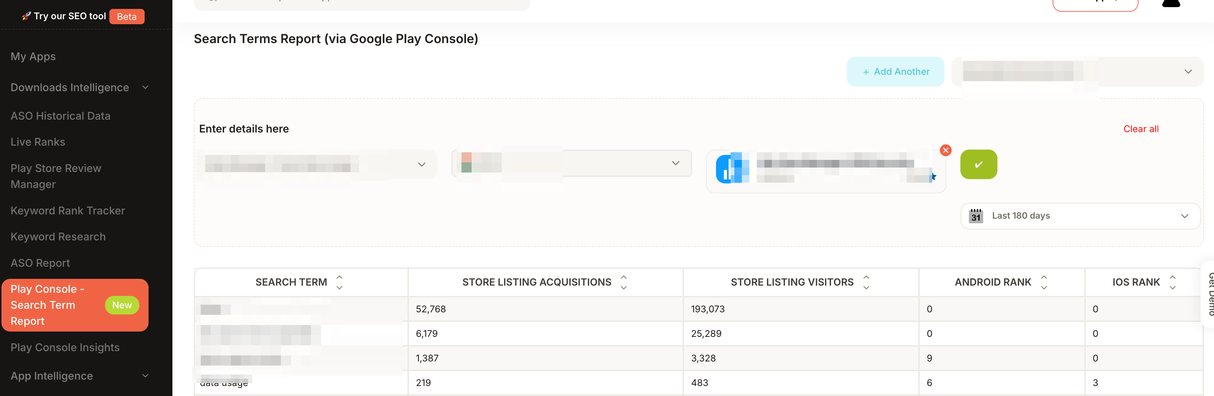Remove selected app with red X icon

click(x=945, y=150)
